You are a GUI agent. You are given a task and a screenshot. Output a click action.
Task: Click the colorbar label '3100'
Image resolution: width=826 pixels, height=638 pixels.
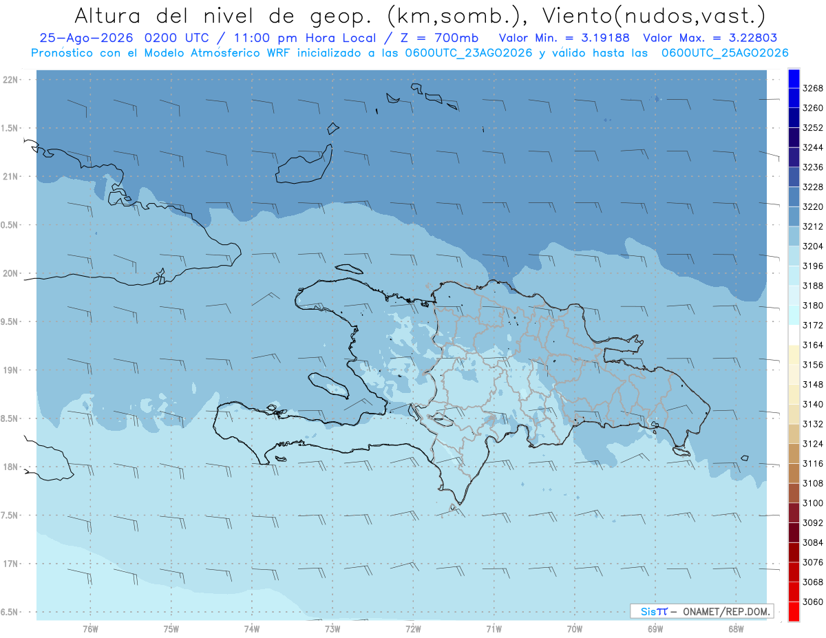813,503
